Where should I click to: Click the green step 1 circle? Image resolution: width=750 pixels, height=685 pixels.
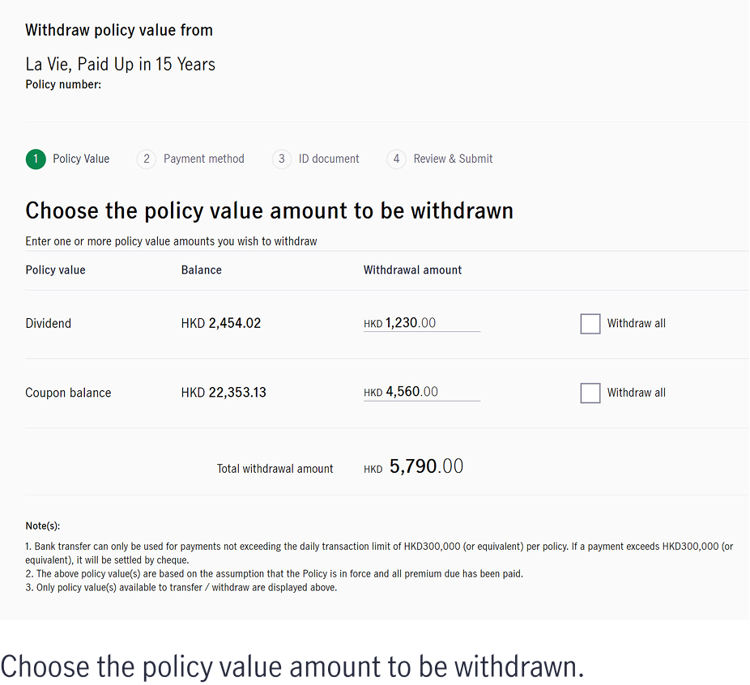[36, 160]
